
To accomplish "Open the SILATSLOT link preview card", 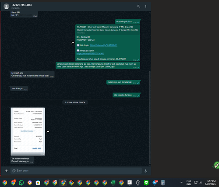I will (108, 30).
